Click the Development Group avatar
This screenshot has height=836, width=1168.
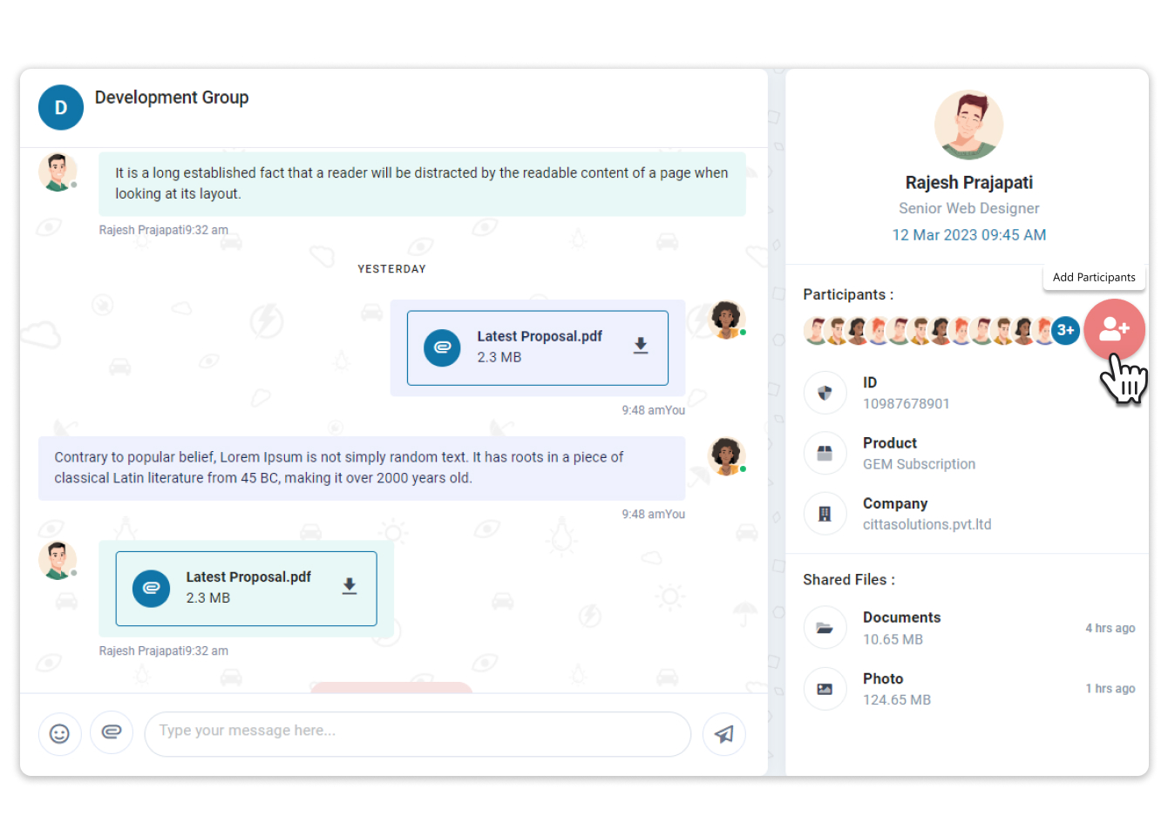click(60, 107)
